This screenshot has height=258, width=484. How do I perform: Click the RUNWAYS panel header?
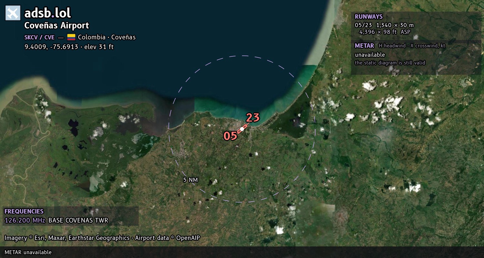[368, 17]
